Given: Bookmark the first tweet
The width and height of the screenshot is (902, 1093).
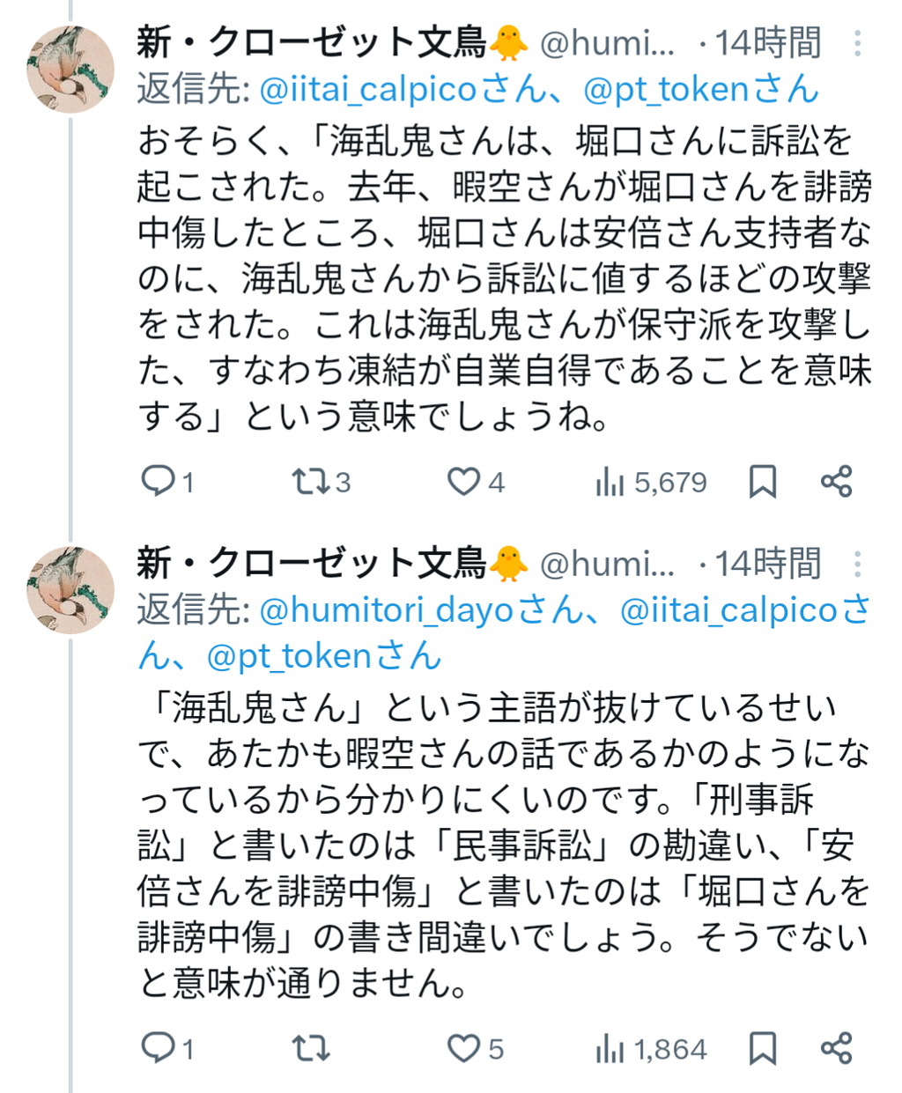Looking at the screenshot, I should 762,482.
